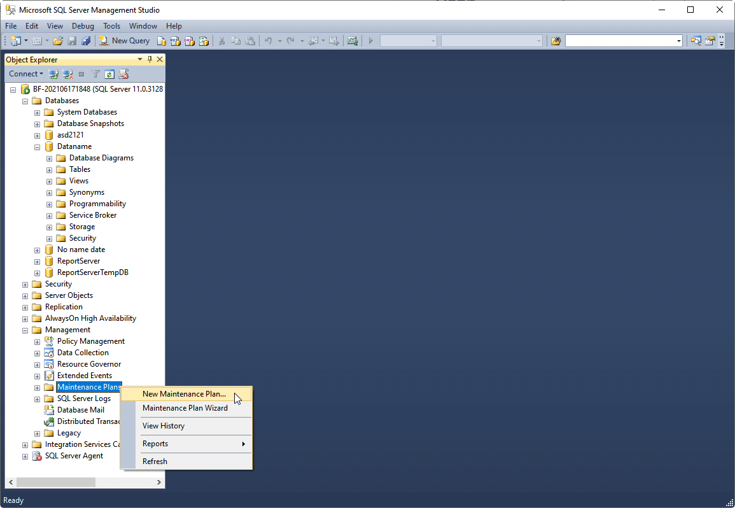Click the Database Mail icon

pos(49,410)
